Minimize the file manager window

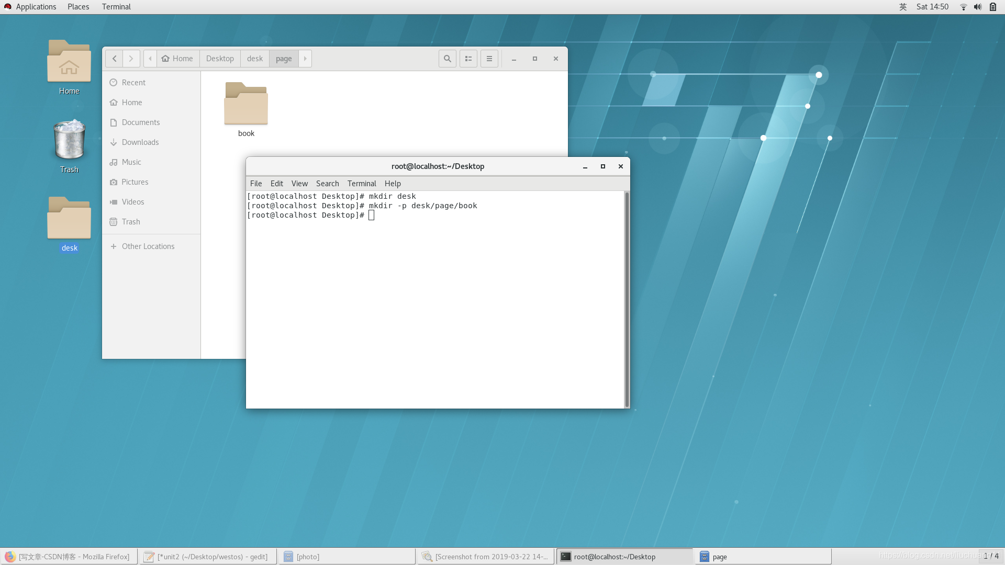pyautogui.click(x=514, y=59)
